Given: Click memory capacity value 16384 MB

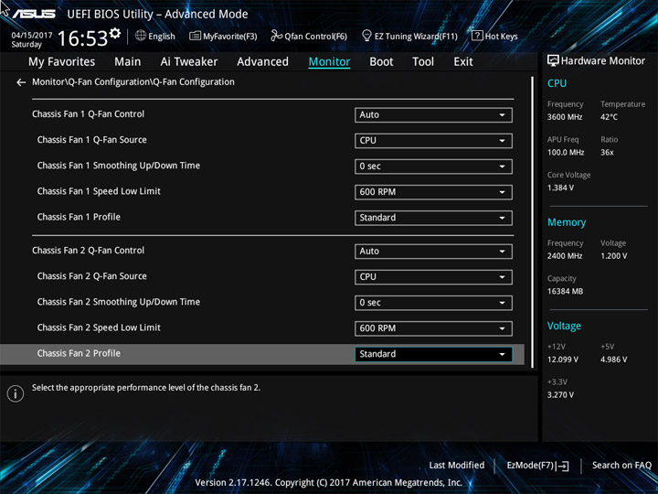Looking at the screenshot, I should click(x=565, y=291).
